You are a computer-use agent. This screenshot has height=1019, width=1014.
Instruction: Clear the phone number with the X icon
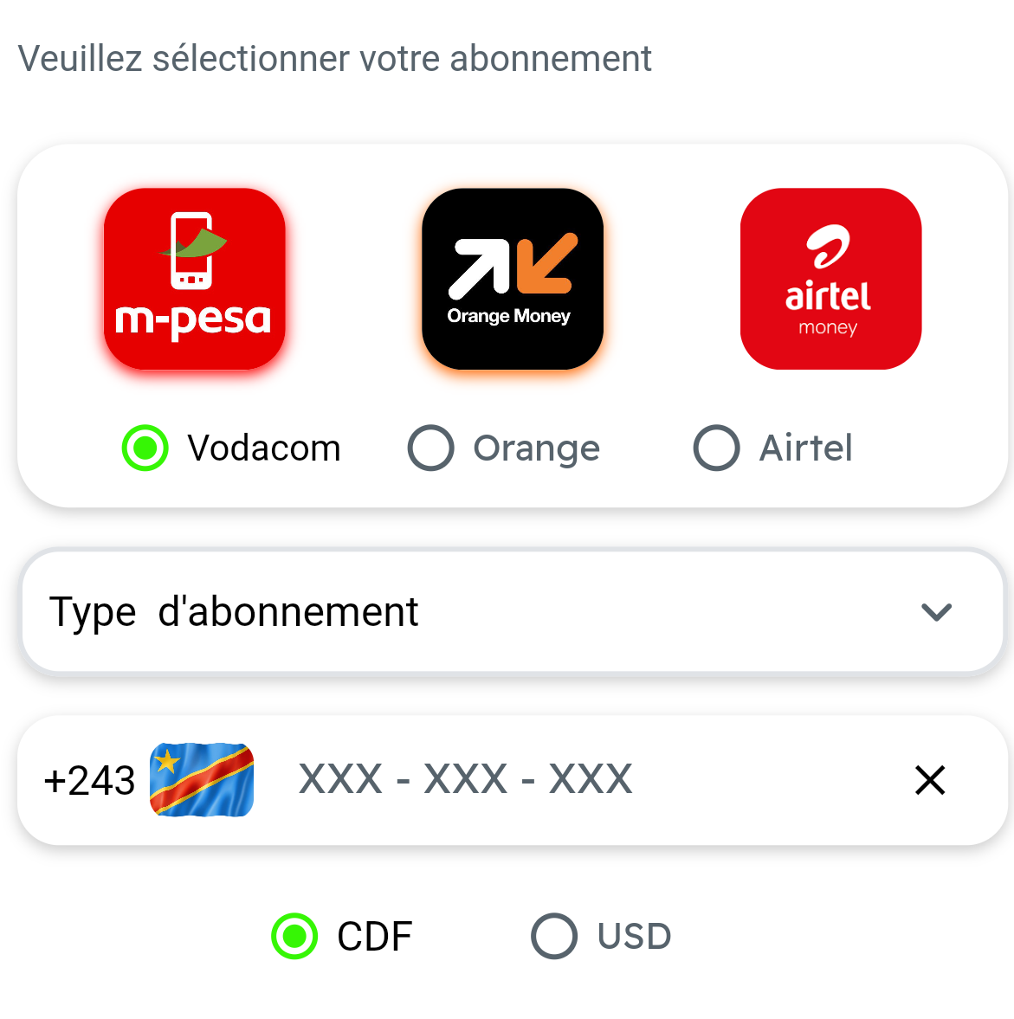point(930,780)
